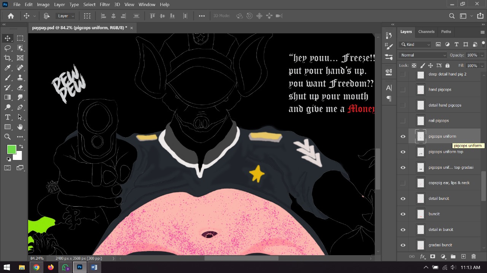The height and width of the screenshot is (273, 487).
Task: Select the Rectangular Marquee tool
Action: pos(20,38)
